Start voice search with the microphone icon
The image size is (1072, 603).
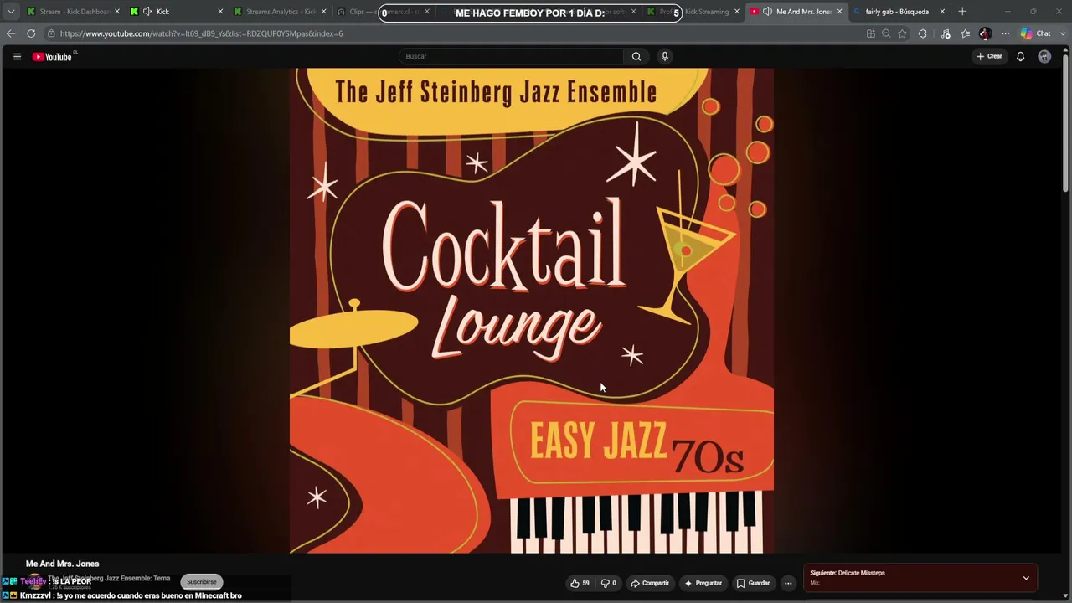click(665, 56)
